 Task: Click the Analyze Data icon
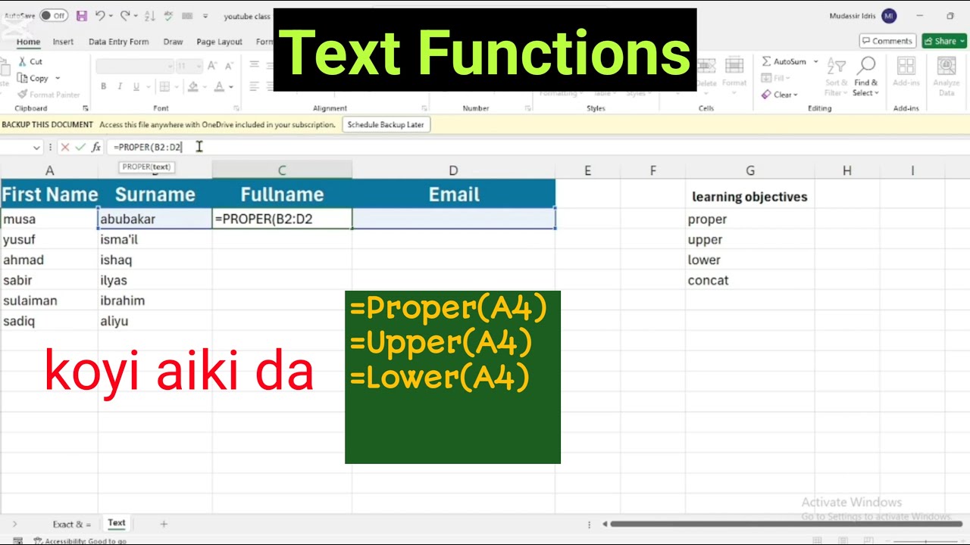tap(947, 76)
